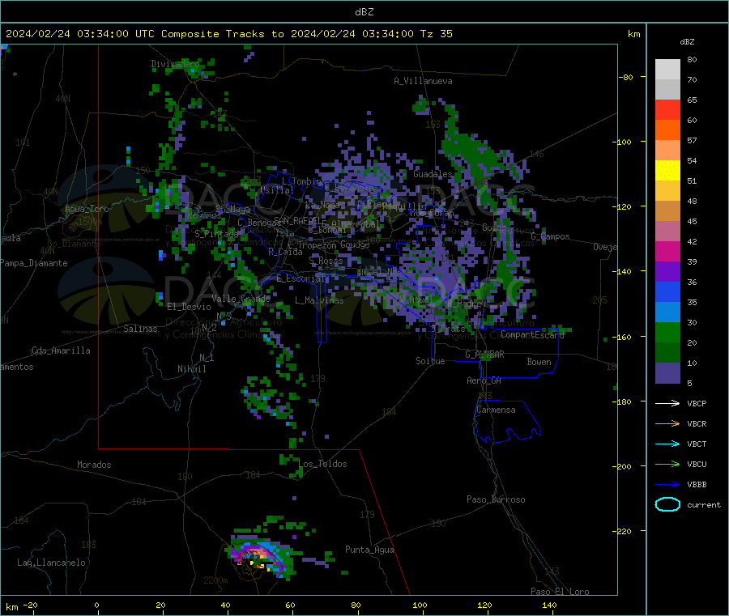Pick the magenta swatch between 42 and 39
The width and height of the screenshot is (729, 616).
point(667,251)
